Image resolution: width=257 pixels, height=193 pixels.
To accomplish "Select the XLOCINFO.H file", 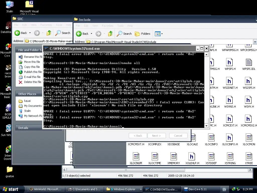I will pyautogui.click(x=230, y=140).
